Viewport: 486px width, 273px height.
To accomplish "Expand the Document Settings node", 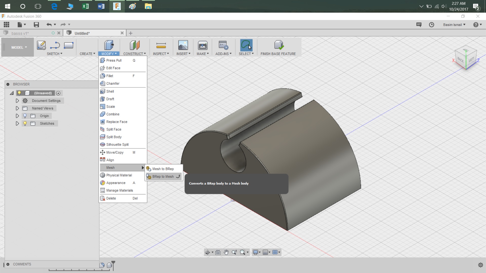I will coord(17,101).
